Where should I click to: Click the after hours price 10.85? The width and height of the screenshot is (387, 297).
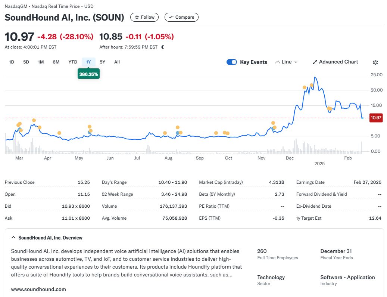coord(111,37)
